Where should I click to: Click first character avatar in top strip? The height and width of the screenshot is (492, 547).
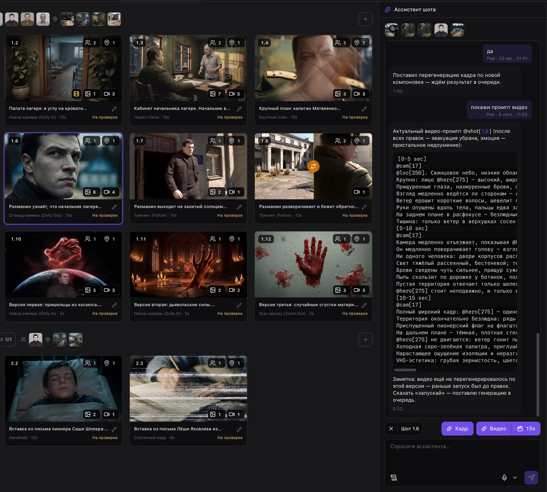point(12,19)
